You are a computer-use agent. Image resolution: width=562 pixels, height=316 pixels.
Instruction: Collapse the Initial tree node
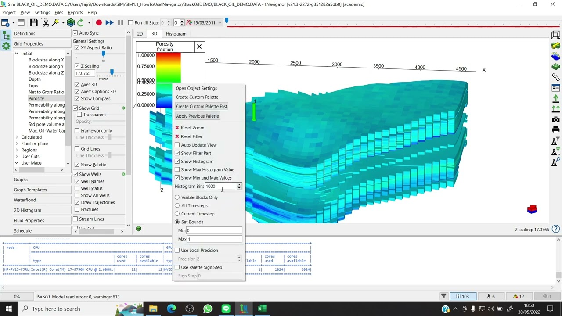point(17,54)
